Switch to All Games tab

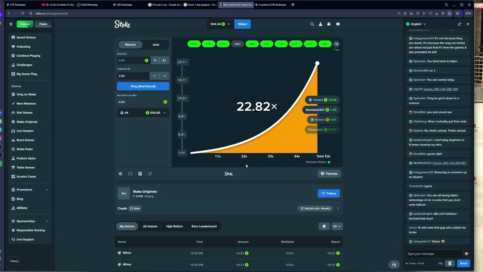coord(150,226)
